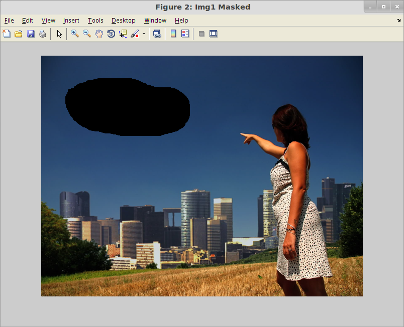Close the Figure 2 window
The image size is (404, 327).
397,7
